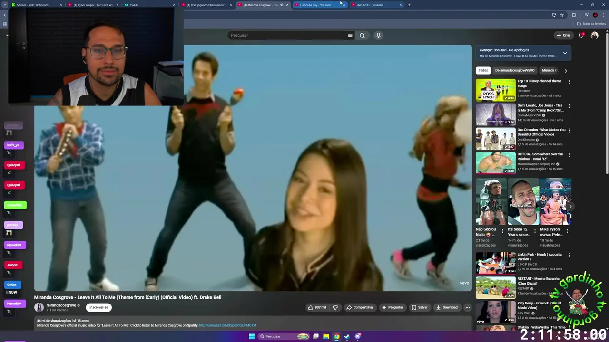Open options for One Direction video
609x342 pixels.
coord(569,130)
